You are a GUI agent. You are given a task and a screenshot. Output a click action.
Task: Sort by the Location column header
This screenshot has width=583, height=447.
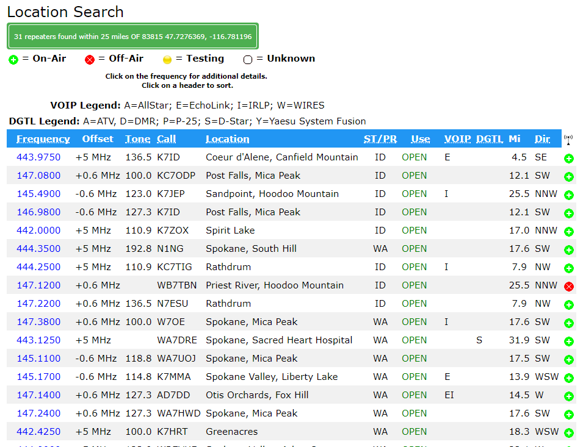click(227, 139)
